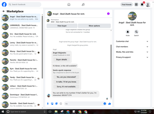Search in conversation using magnifier icon
Image resolution: width=154 pixels, height=114 pixels.
136,32
